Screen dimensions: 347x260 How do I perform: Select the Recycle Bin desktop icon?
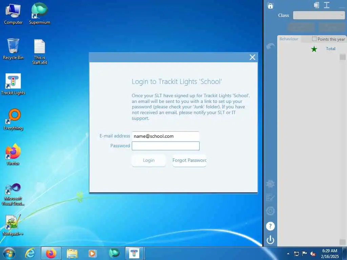tap(13, 49)
